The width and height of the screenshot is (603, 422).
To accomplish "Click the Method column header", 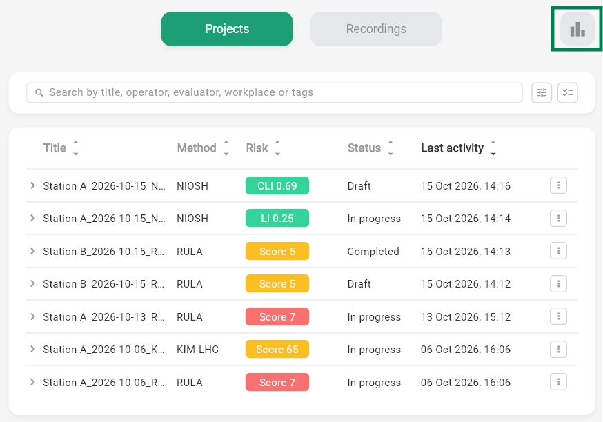I will (197, 148).
